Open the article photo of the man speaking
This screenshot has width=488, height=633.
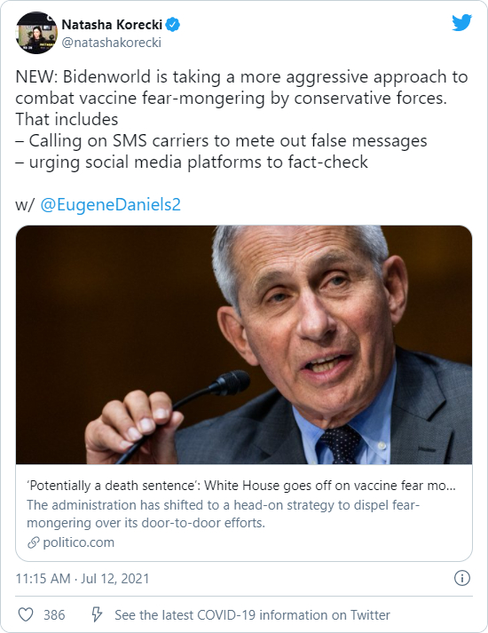[244, 344]
